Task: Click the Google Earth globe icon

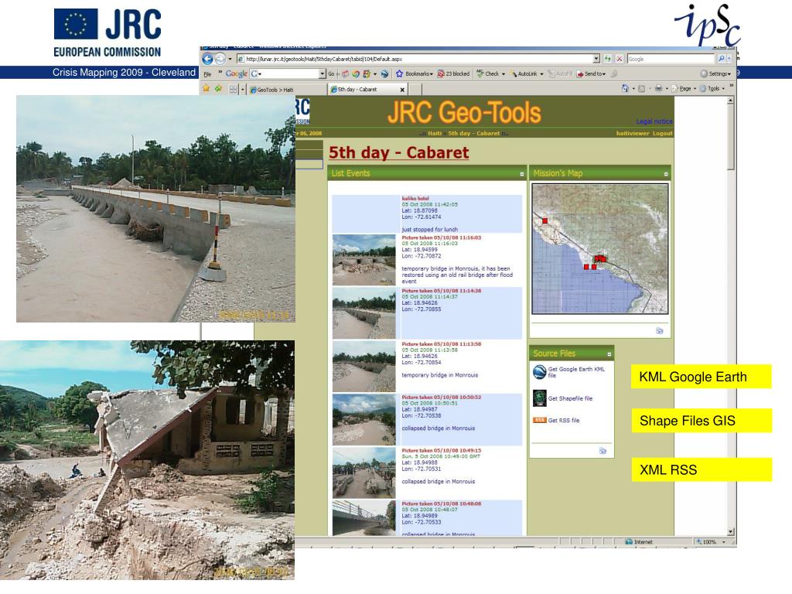Action: [539, 372]
